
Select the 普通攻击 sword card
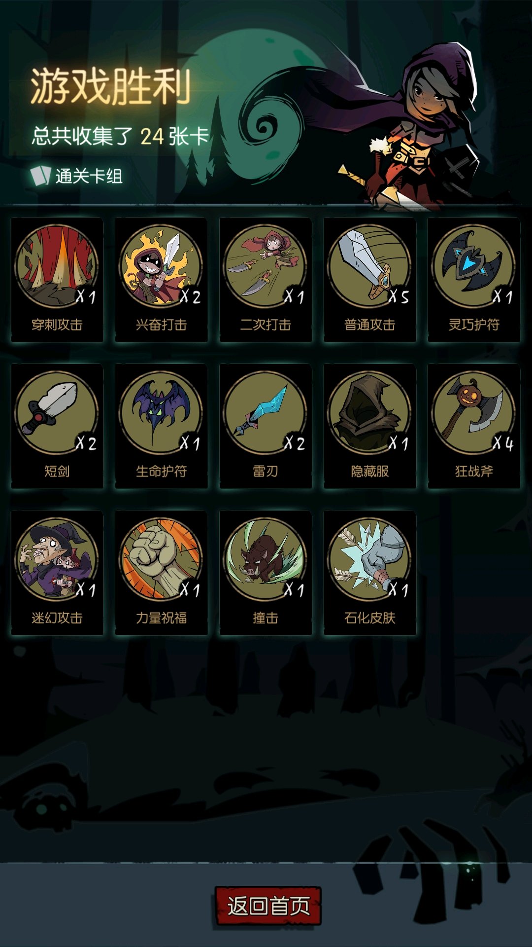click(370, 280)
